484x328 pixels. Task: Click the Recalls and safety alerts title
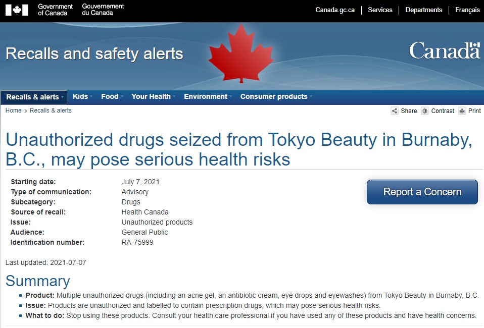pyautogui.click(x=94, y=53)
